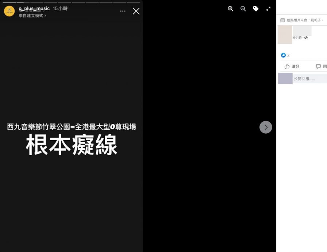Open the story options ellipsis icon
The width and height of the screenshot is (327, 252).
point(123,11)
